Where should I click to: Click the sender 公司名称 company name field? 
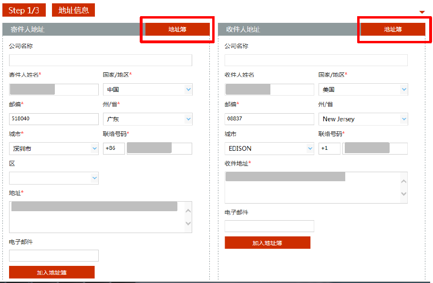pos(101,60)
